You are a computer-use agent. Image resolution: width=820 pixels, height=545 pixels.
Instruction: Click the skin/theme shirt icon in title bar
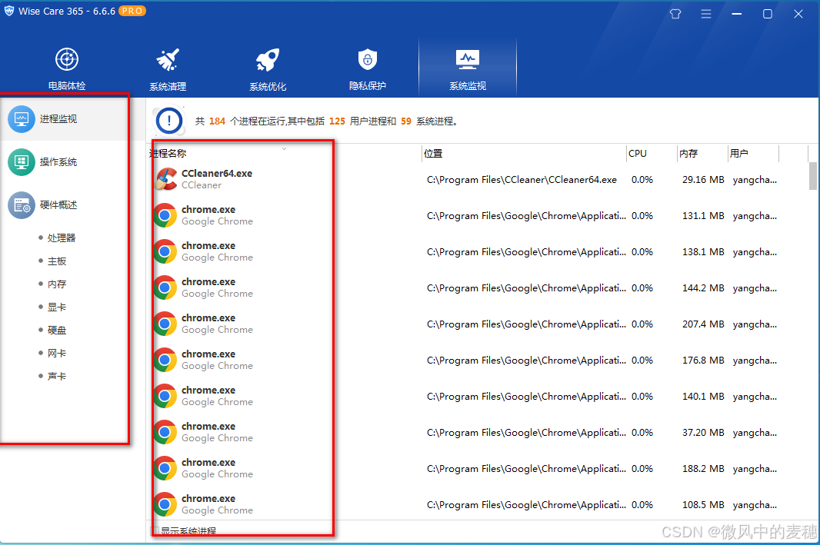(x=675, y=14)
